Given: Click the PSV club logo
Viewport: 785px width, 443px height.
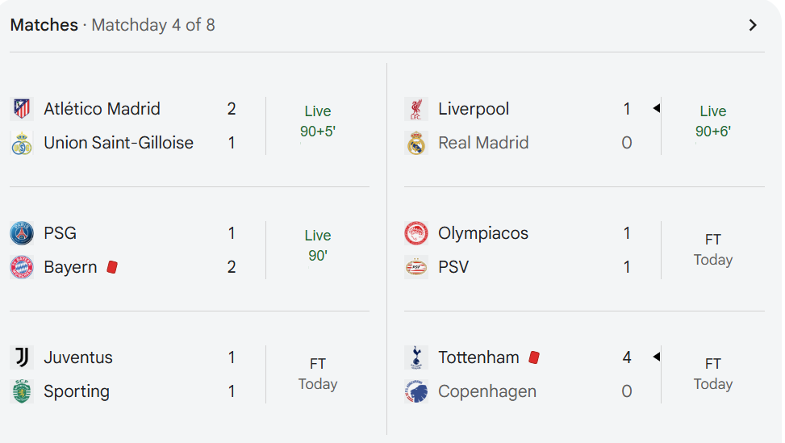Looking at the screenshot, I should tap(416, 267).
